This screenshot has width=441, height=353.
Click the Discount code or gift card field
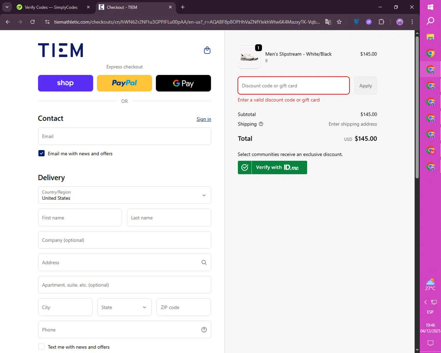pyautogui.click(x=293, y=86)
